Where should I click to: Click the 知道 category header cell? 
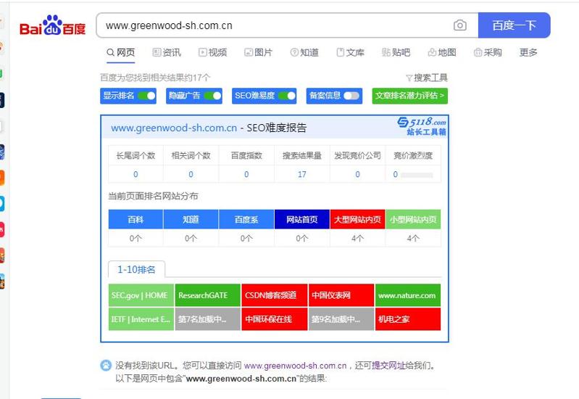(x=191, y=220)
